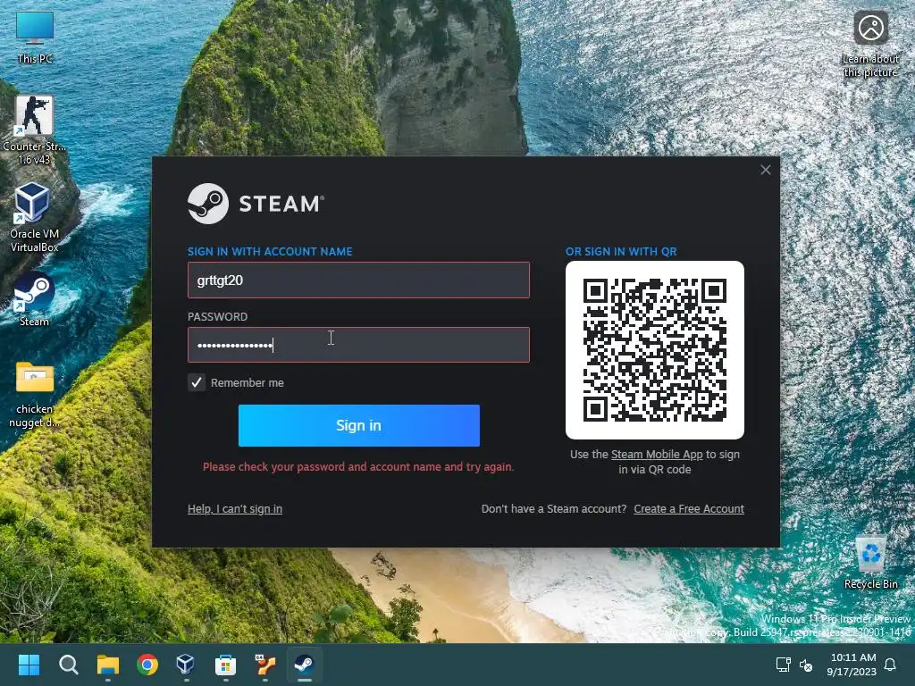The image size is (915, 686).
Task: Click into the password input field
Action: point(358,345)
